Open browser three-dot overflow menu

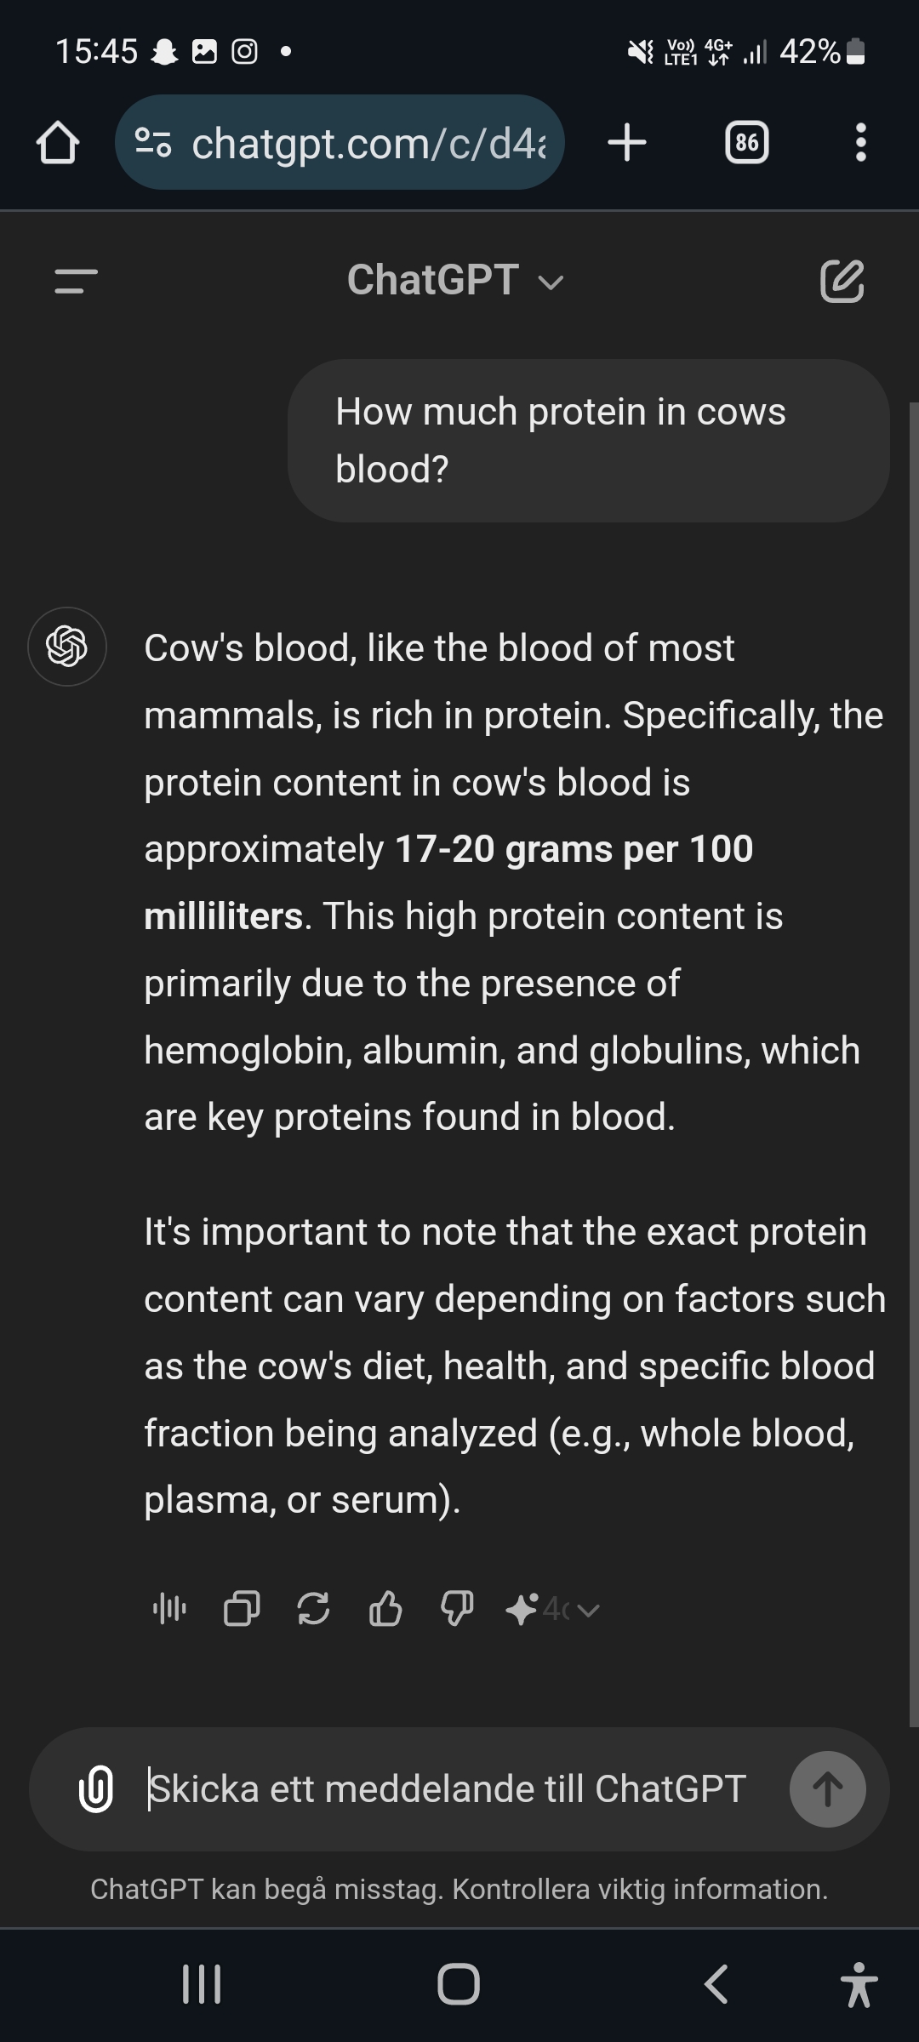[x=860, y=142]
